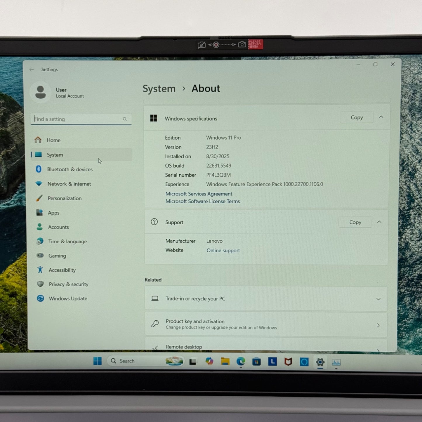Open McAfee from the taskbar
422x422 pixels.
pyautogui.click(x=288, y=362)
